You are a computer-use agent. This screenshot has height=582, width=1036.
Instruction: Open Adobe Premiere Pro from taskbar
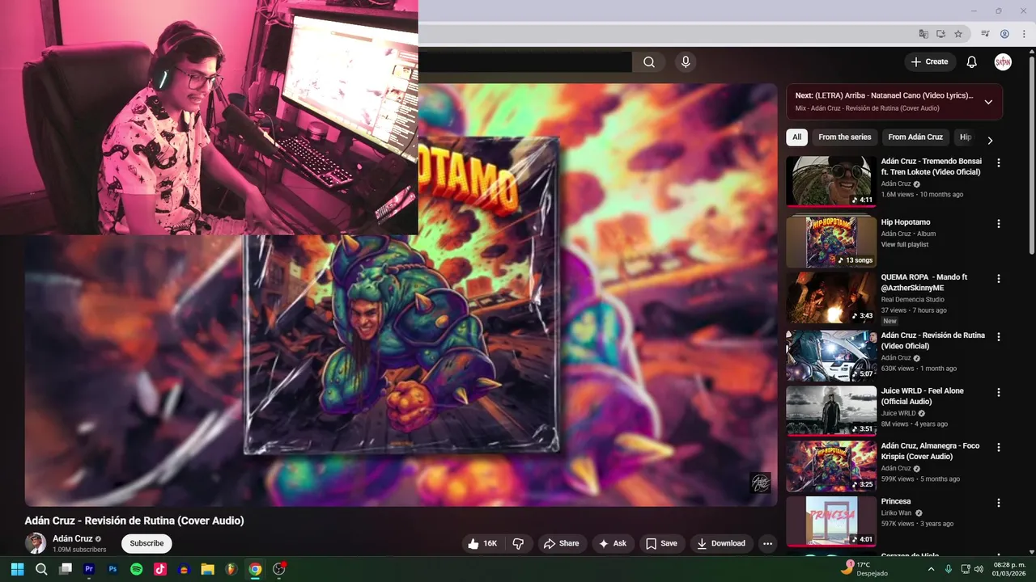coord(89,569)
